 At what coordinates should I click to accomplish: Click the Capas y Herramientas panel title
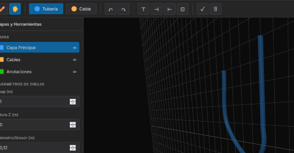click(x=21, y=24)
